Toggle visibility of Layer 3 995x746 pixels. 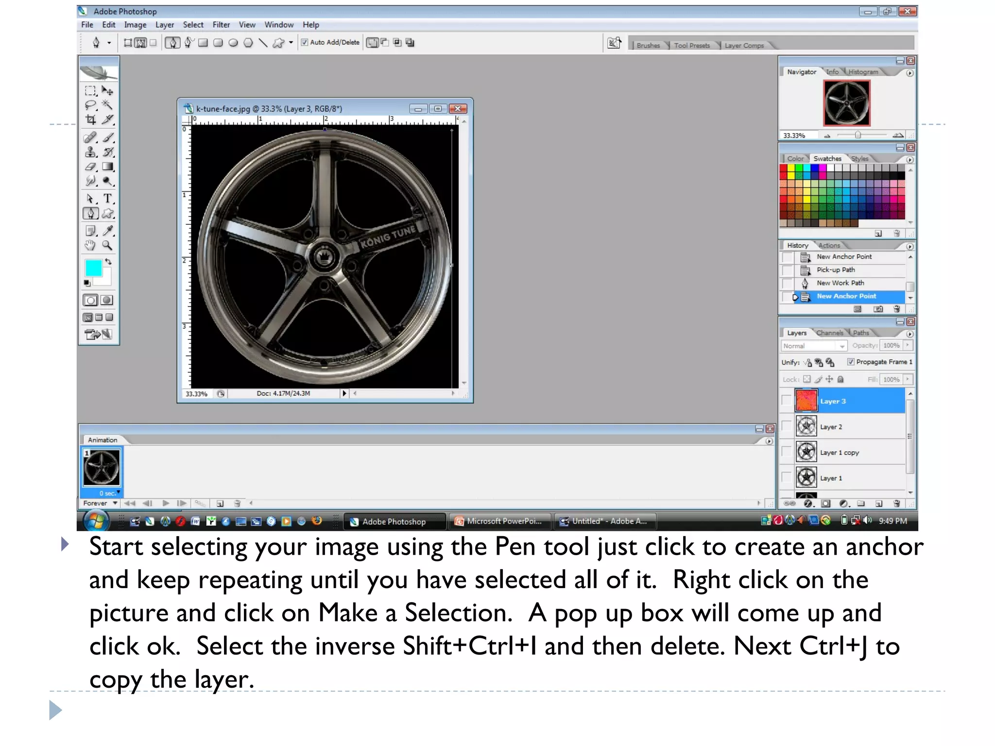pos(787,401)
